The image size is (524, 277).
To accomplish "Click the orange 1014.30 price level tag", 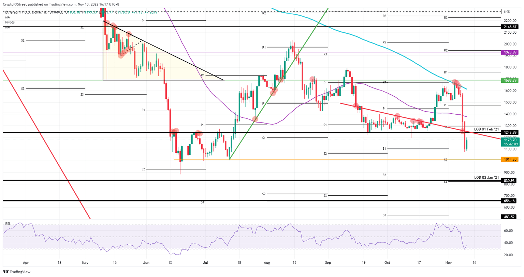I will pyautogui.click(x=511, y=159).
